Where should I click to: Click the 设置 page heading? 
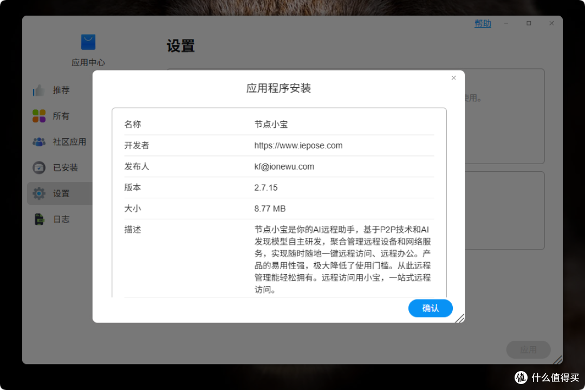(x=180, y=46)
